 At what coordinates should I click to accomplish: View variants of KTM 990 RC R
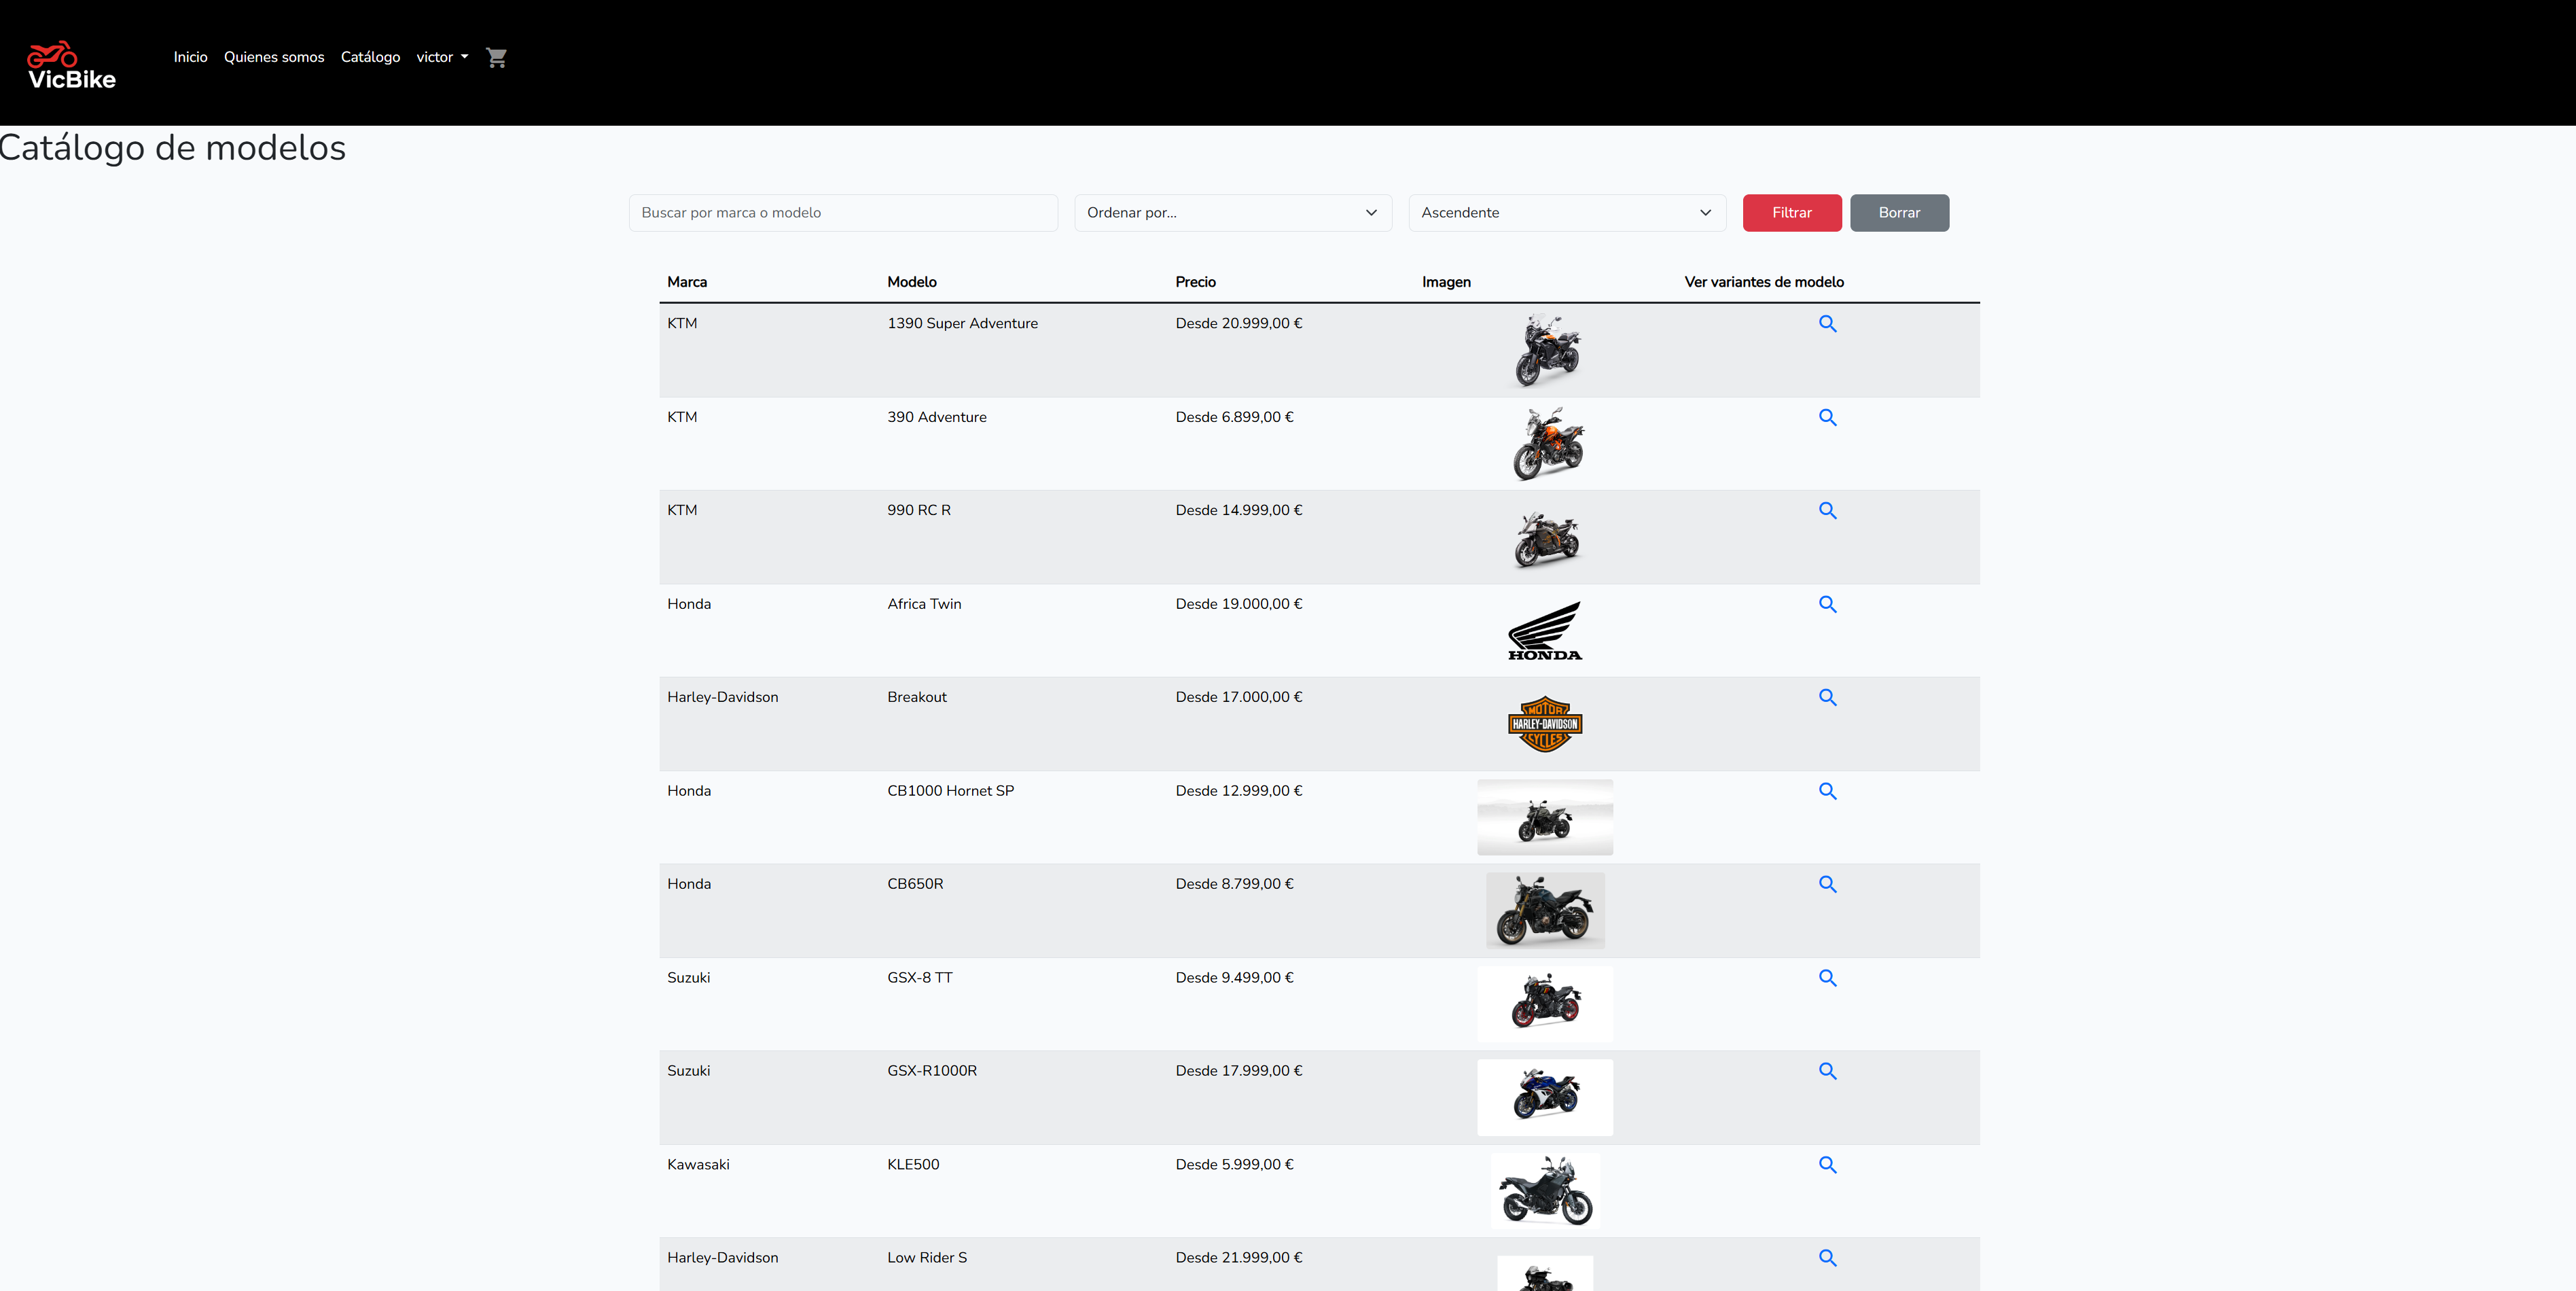click(x=1827, y=510)
